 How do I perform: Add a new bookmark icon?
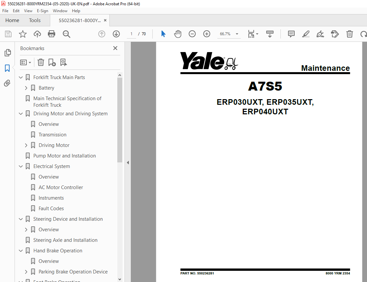pos(52,62)
